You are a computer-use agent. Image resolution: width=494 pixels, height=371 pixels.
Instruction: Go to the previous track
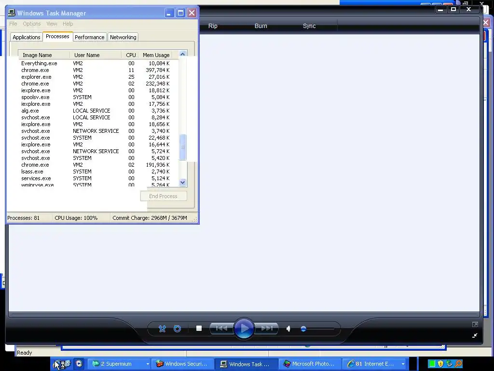pyautogui.click(x=221, y=328)
